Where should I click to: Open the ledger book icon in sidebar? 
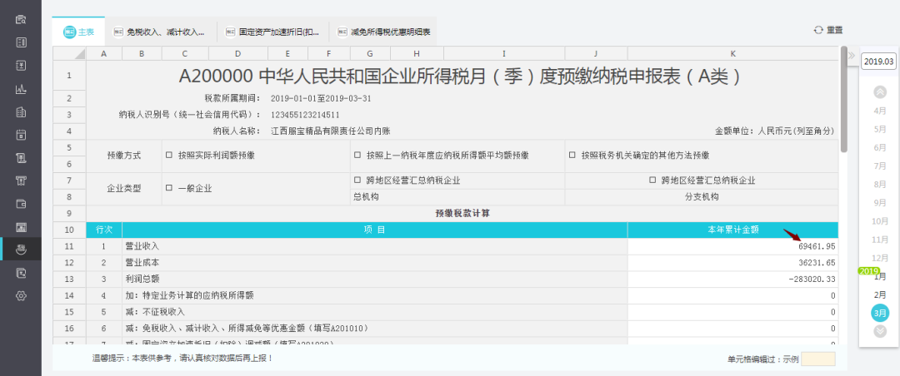tap(21, 42)
